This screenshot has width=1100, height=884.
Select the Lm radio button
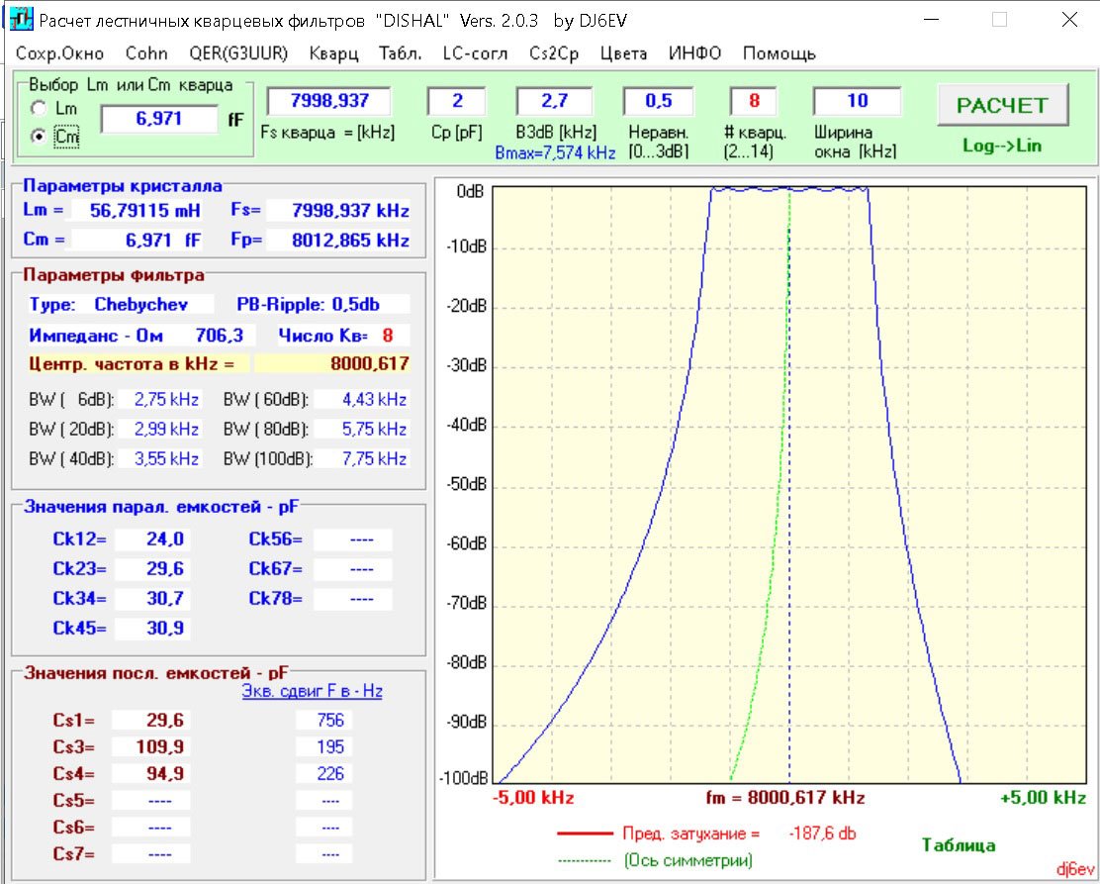coord(39,108)
